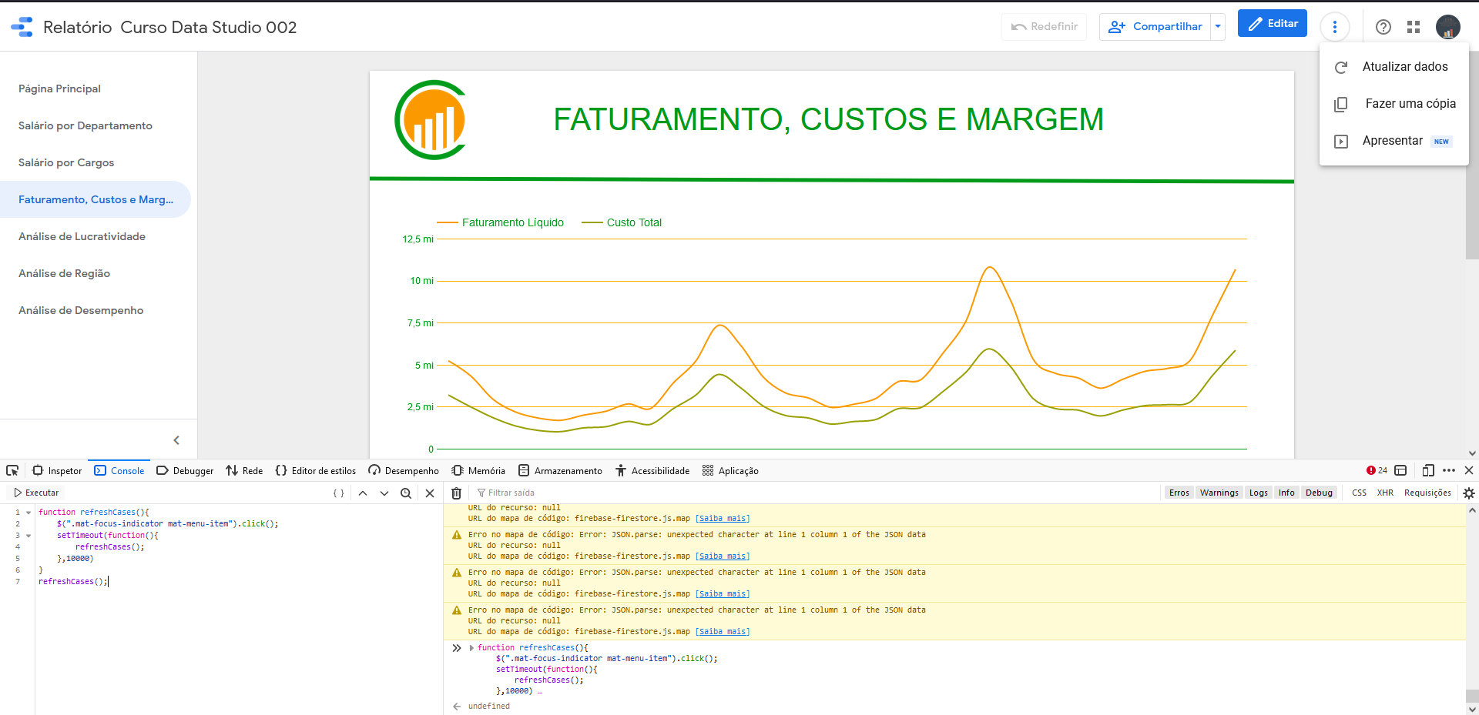
Task: Toggle the Requisições filter
Action: [x=1427, y=493]
